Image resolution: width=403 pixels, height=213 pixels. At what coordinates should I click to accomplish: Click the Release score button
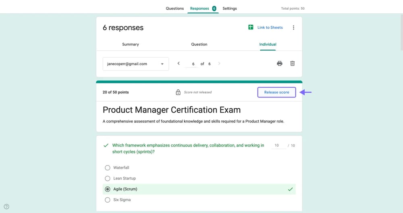point(276,92)
